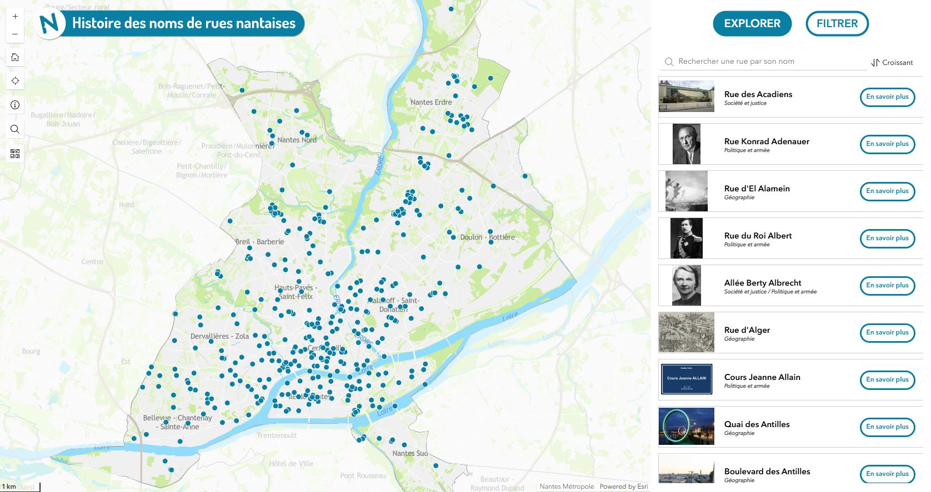Return map to home view
931x492 pixels.
coord(15,57)
